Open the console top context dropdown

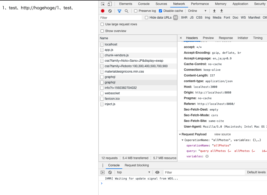click(x=134, y=172)
